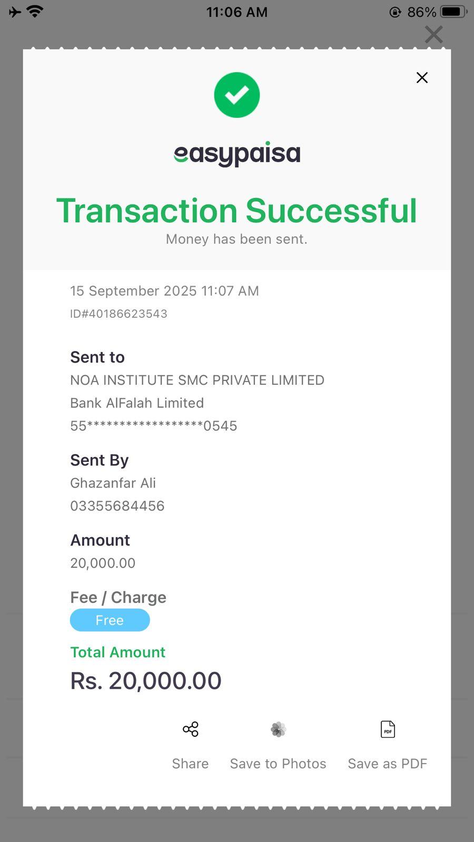Tap the recipient name NOA INSTITUTE
The width and height of the screenshot is (474, 842).
click(x=197, y=380)
